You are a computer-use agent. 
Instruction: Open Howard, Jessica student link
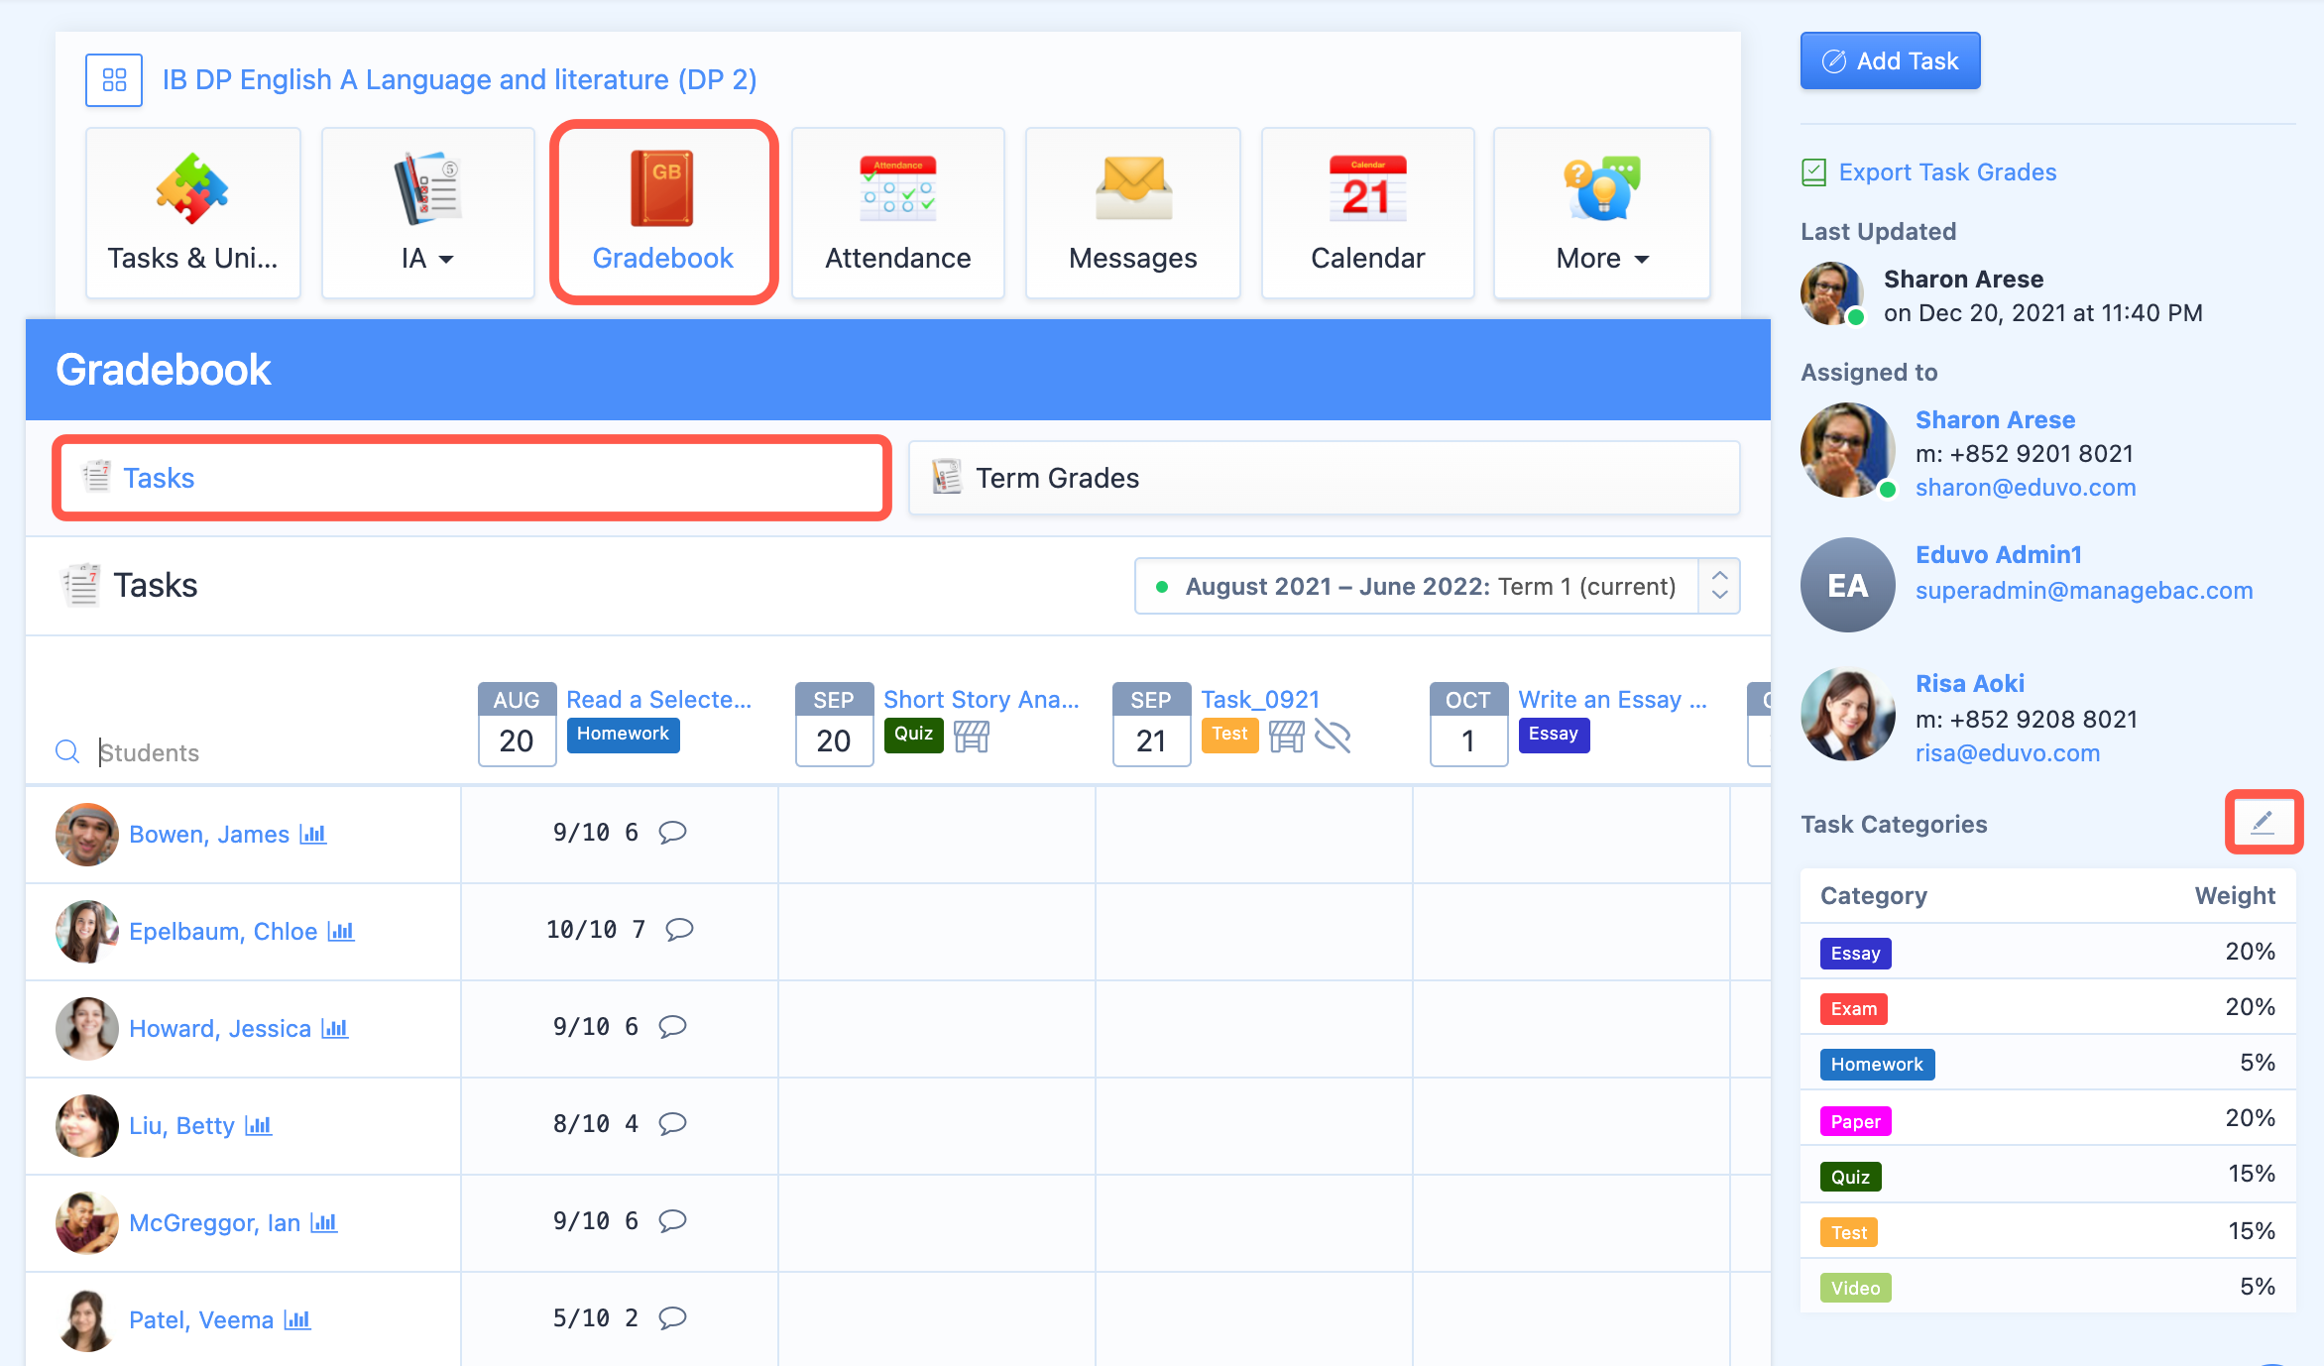coord(220,1028)
